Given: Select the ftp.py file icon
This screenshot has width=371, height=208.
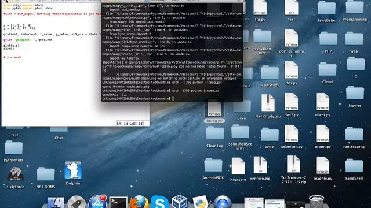Looking at the screenshot, I should pos(260,8).
